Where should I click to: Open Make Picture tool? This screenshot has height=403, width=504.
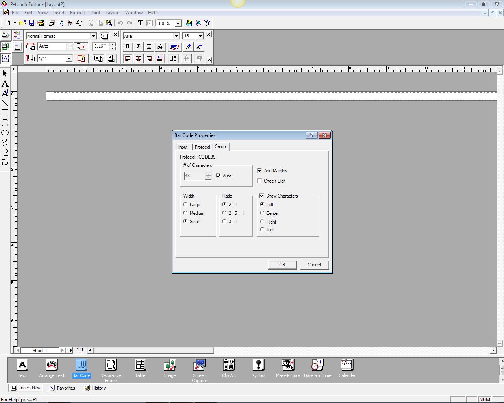(288, 368)
